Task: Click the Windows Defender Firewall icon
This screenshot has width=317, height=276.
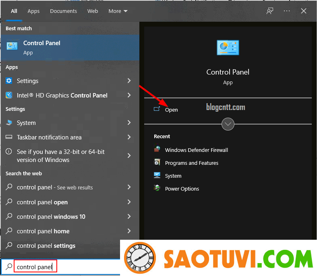Action: point(157,149)
